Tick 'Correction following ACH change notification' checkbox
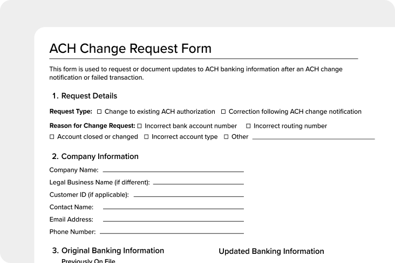Viewport: 395px width, 263px height. [223, 112]
